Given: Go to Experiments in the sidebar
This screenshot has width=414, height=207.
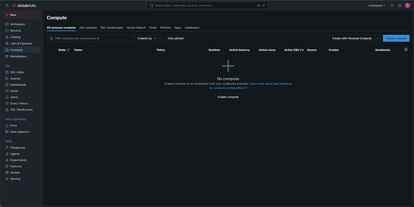Looking at the screenshot, I should tap(18, 160).
